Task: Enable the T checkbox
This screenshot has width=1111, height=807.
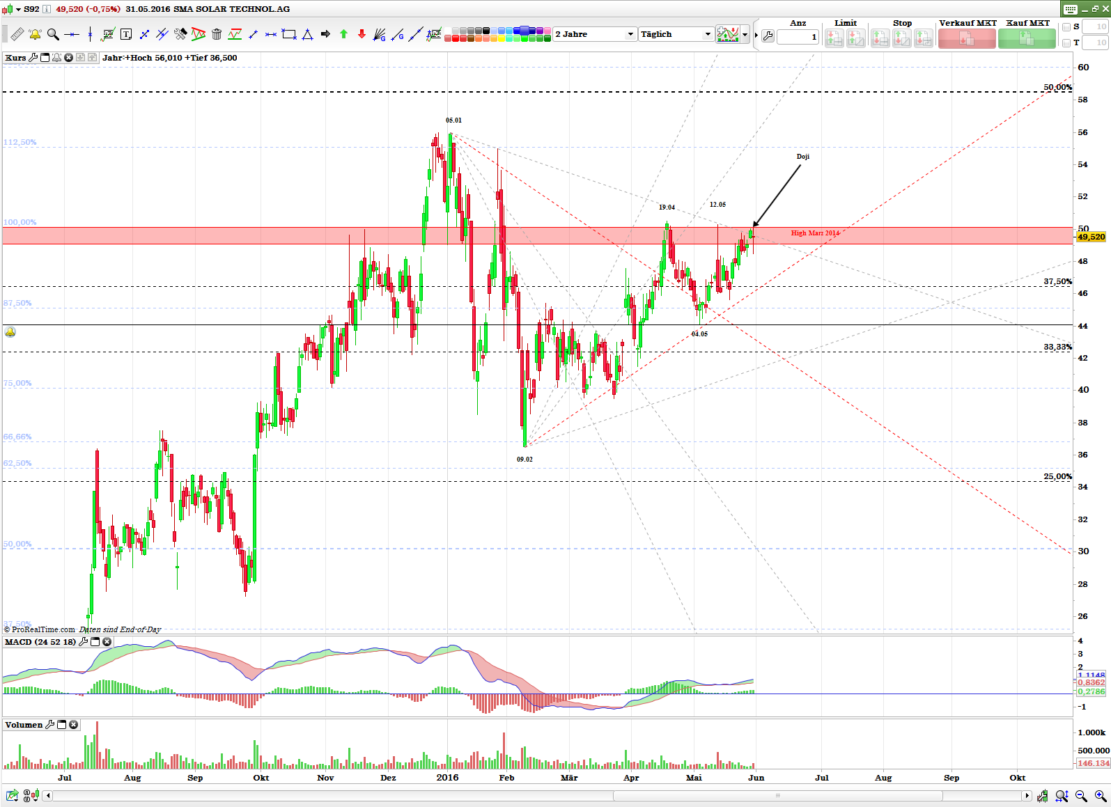Action: click(1066, 43)
